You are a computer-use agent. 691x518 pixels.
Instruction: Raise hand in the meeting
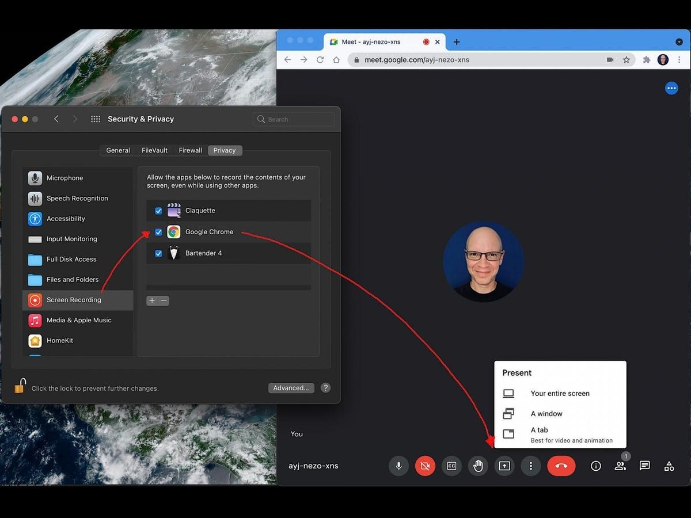[478, 466]
